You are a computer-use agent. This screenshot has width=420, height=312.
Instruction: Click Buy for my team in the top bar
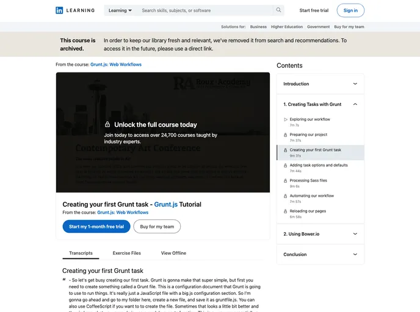click(349, 27)
